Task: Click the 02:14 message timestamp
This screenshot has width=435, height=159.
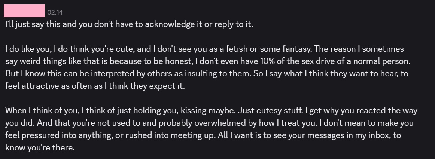Action: [54, 13]
